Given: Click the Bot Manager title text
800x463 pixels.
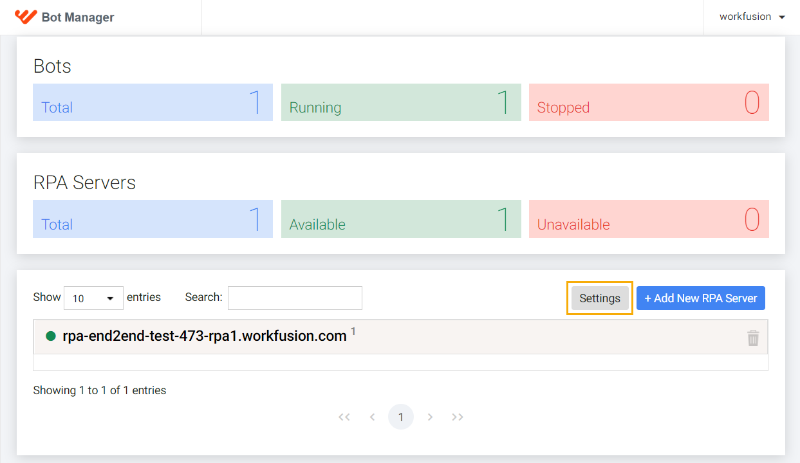Looking at the screenshot, I should point(78,17).
